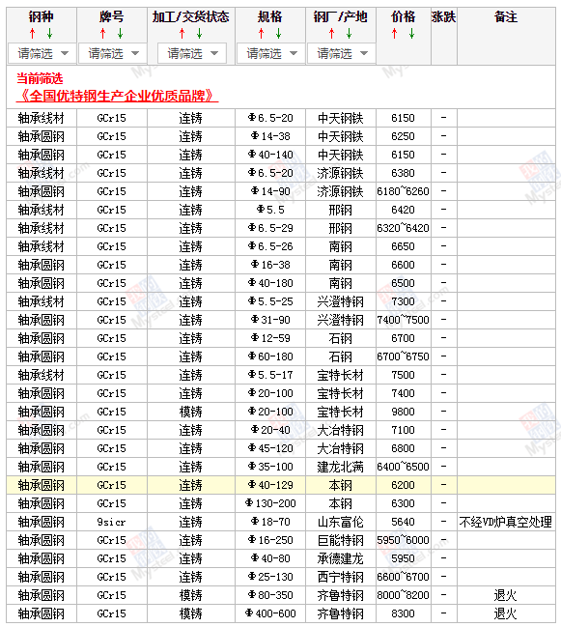
Task: Open the 牌号 filter dropdown
Action: pos(112,53)
